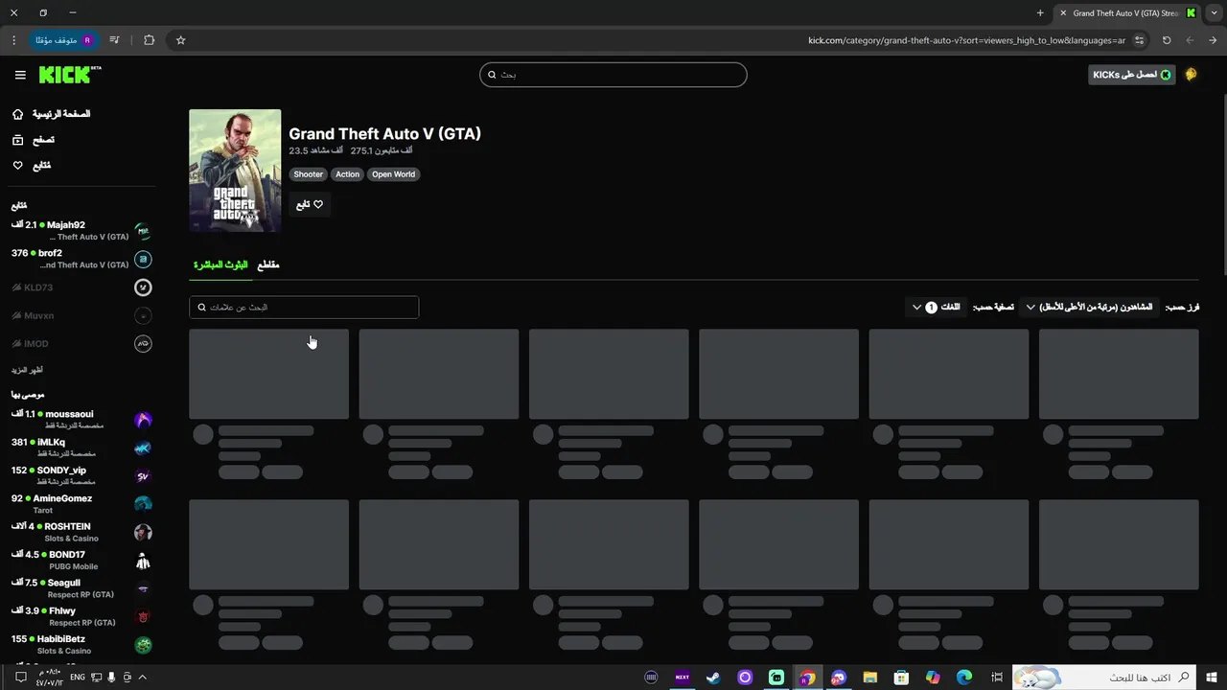Open Discord from the taskbar
This screenshot has height=690, width=1227.
839,678
